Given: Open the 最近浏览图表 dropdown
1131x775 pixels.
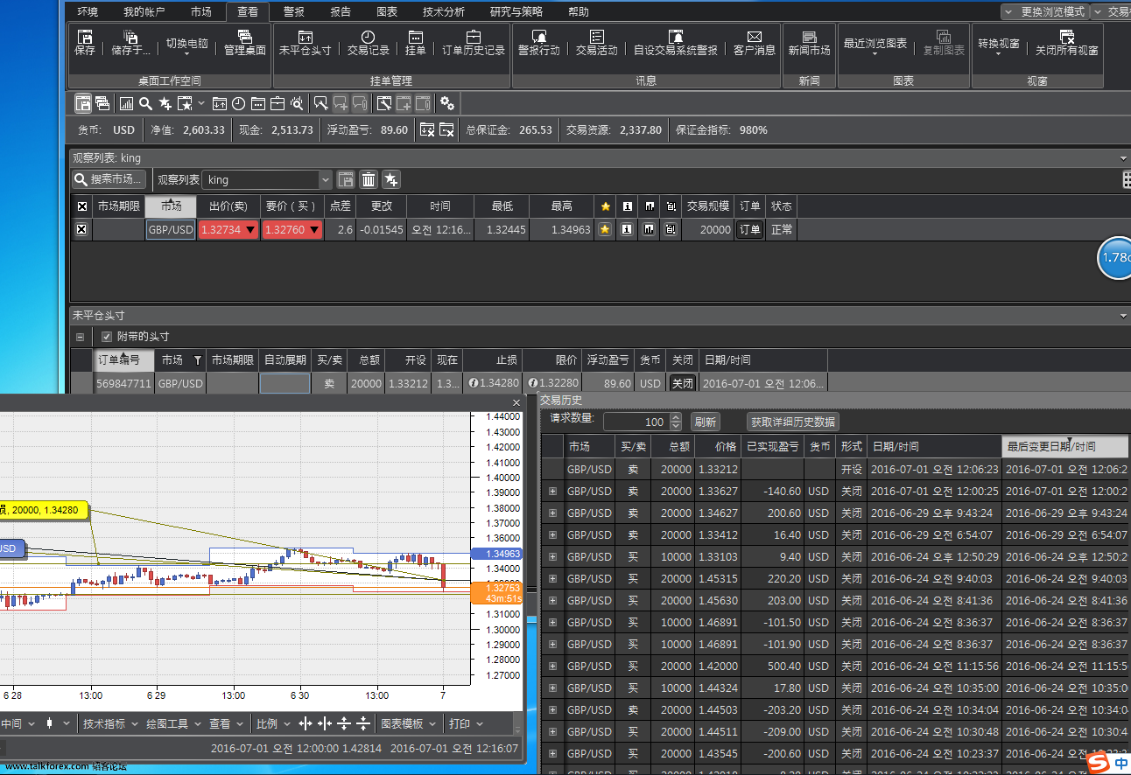Looking at the screenshot, I should pos(875,45).
